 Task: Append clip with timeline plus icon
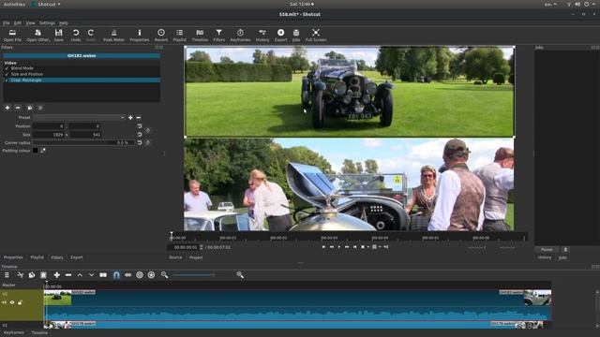56,274
